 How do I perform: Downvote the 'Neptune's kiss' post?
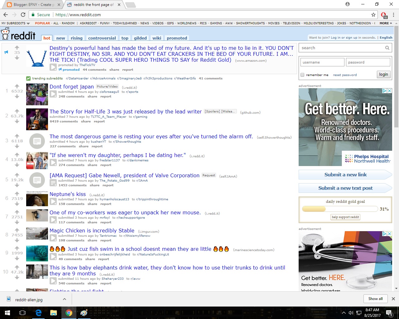coord(17,204)
